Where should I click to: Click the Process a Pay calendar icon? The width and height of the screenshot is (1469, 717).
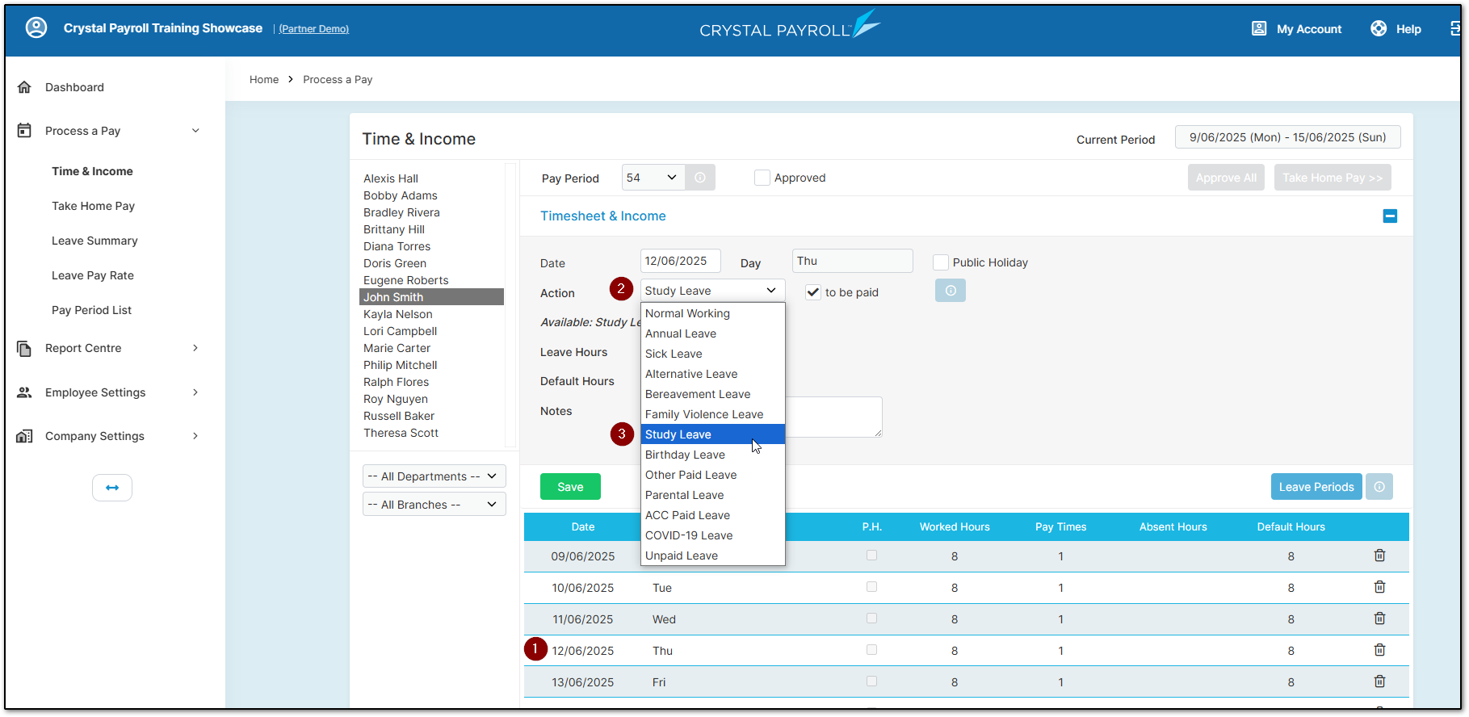[24, 131]
